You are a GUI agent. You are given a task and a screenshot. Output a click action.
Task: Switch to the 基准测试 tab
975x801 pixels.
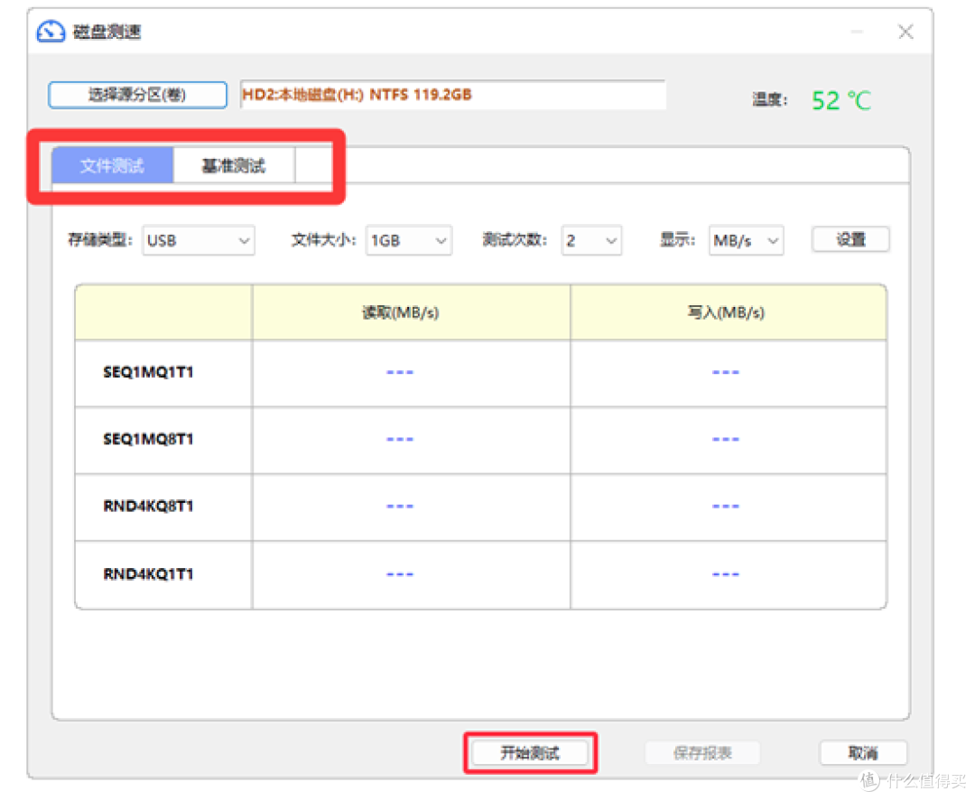pos(234,165)
